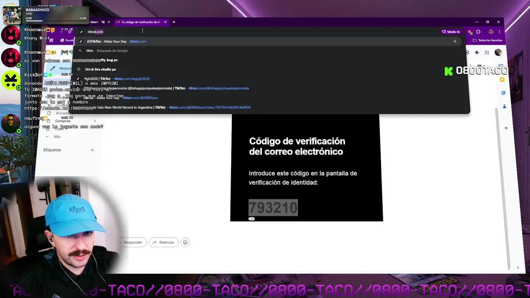Screen dimensions: 530x298
Task: Open Google Tasks in the side panel
Action: [x=503, y=93]
